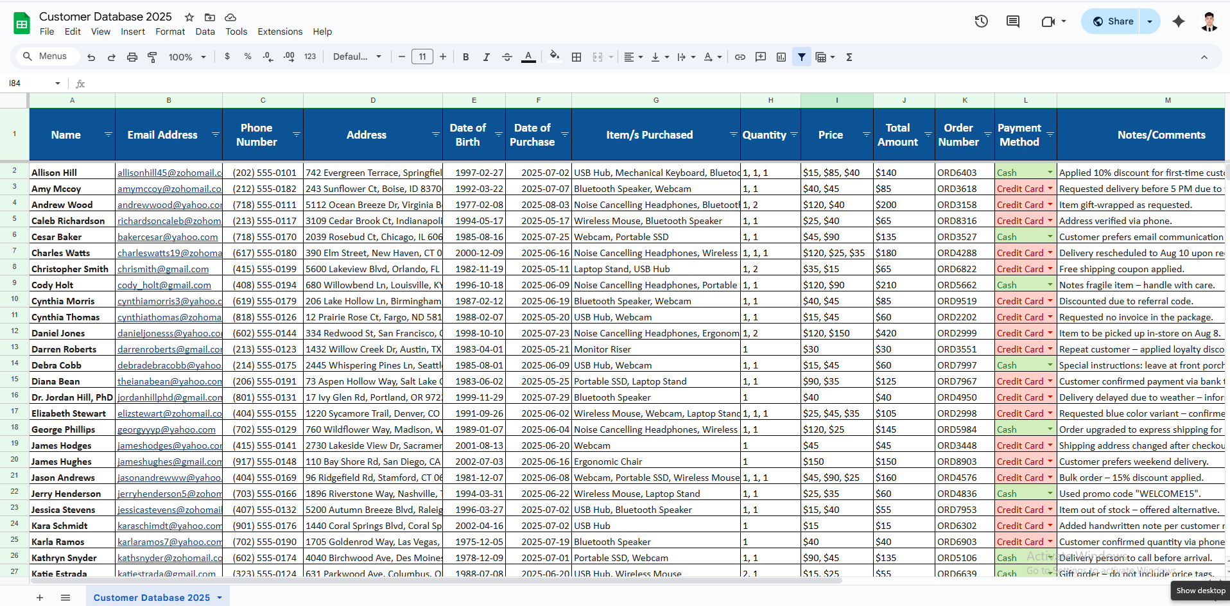This screenshot has height=606, width=1230.
Task: Open version history clock icon
Action: [981, 21]
